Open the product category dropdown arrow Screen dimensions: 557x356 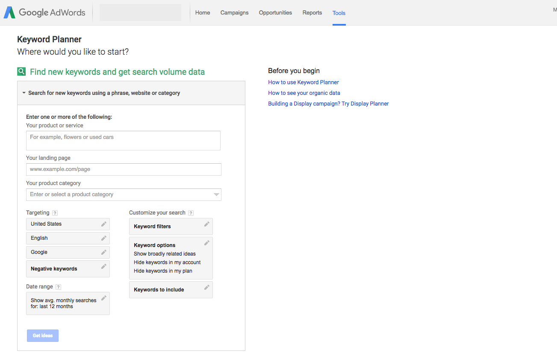[216, 195]
